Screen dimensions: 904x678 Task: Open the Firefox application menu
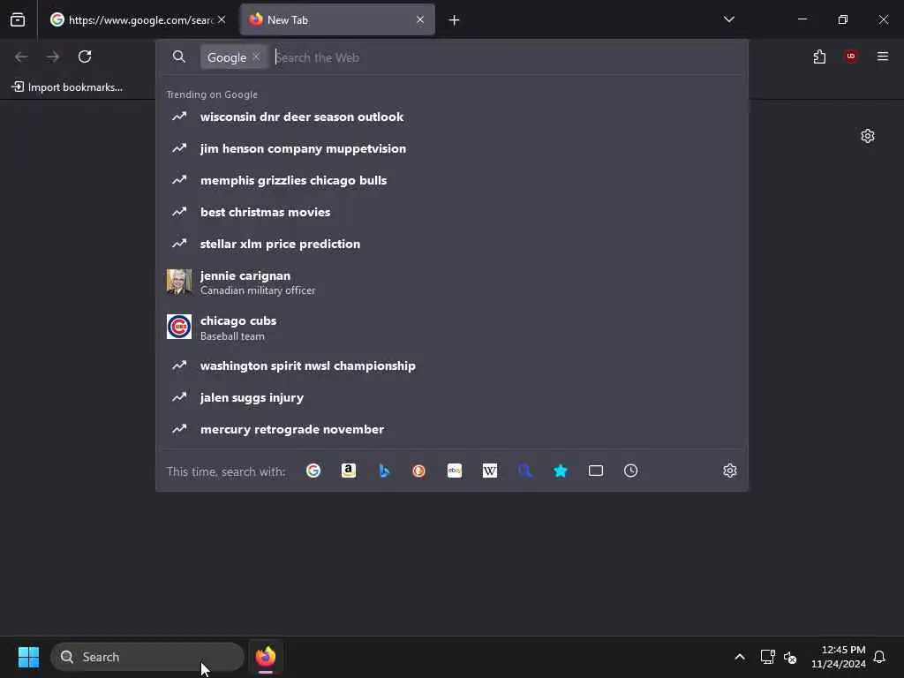click(883, 56)
